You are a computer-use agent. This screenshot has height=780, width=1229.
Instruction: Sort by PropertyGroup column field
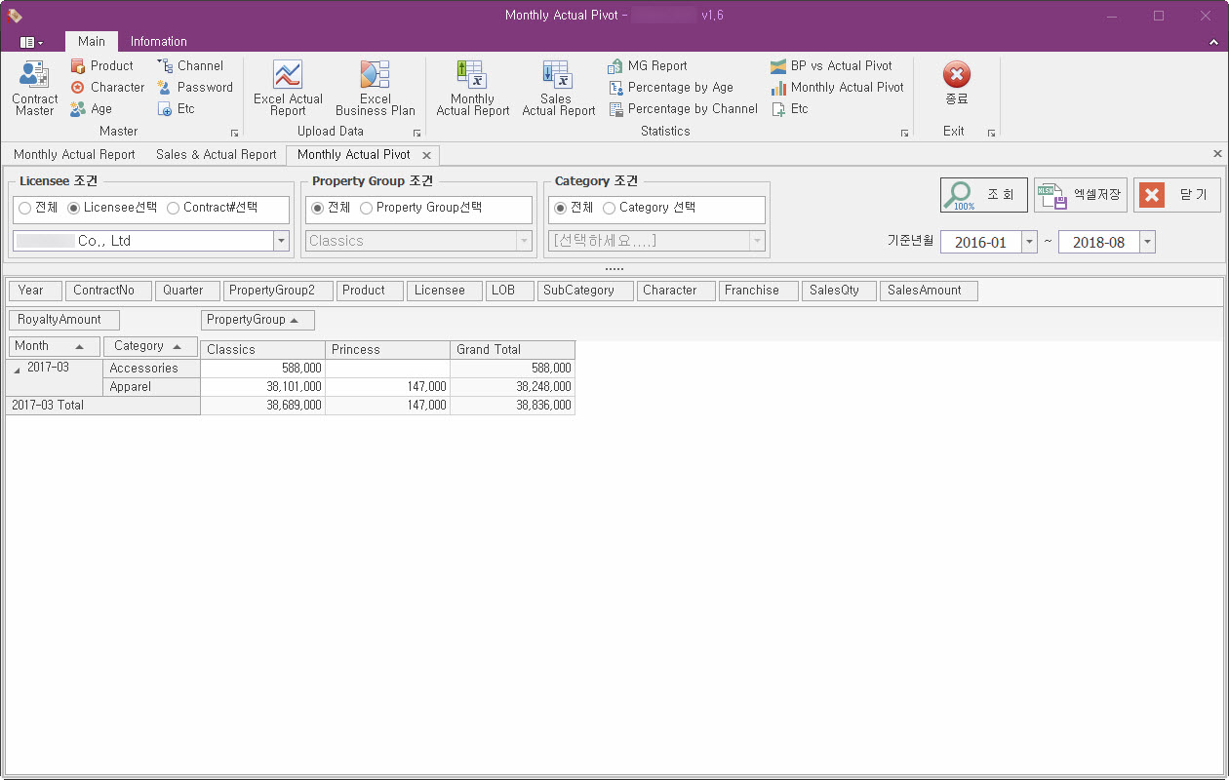pos(258,320)
